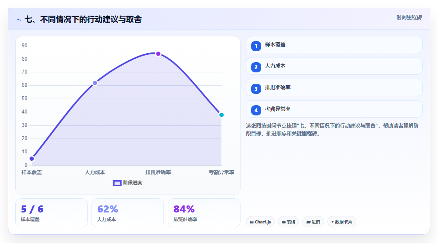Click the numbered badge 1 for 样本覆盖
The image size is (438, 243).
256,46
